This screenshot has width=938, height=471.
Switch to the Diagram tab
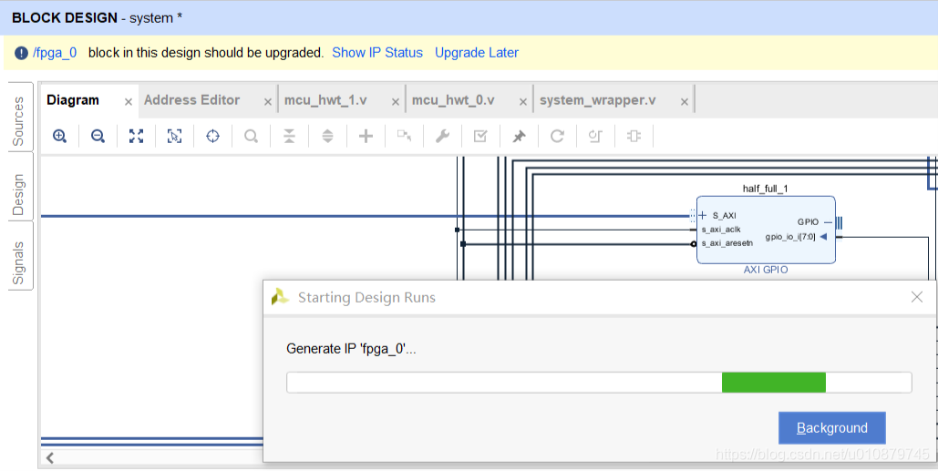(73, 100)
